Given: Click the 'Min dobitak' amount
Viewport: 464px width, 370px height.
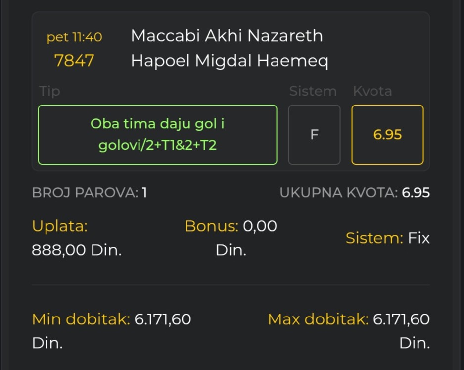Looking at the screenshot, I should click(163, 319).
